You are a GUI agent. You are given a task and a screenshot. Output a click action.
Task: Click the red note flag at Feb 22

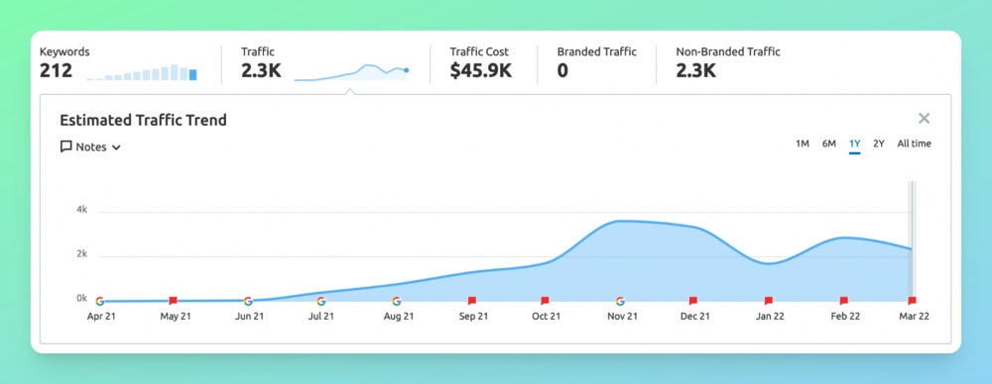[x=843, y=301]
